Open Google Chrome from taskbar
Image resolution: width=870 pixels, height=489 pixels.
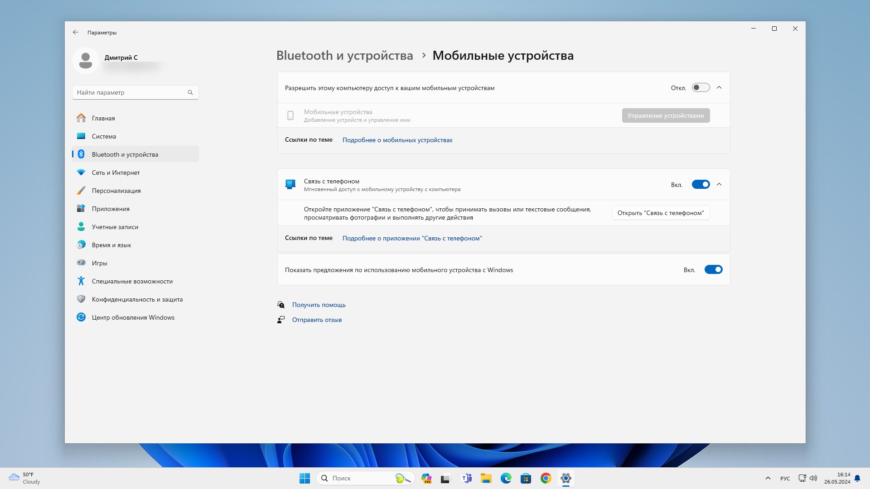[x=546, y=478]
